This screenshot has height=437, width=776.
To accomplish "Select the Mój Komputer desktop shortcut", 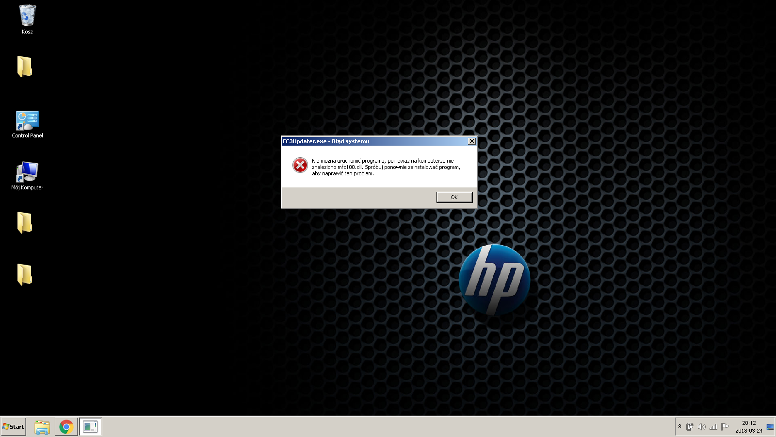I will click(27, 176).
